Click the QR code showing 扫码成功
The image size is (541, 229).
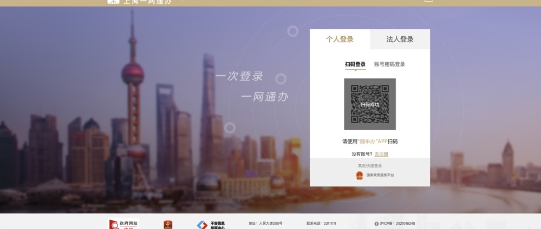[x=370, y=104]
